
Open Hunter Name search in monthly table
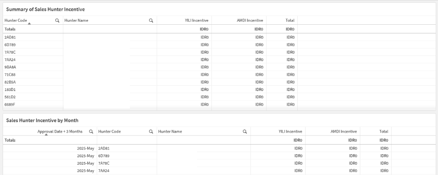tap(245, 132)
